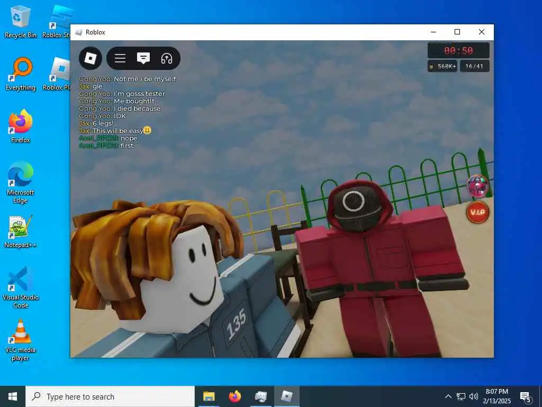
Task: Click the headphones voice icon
Action: coord(167,58)
